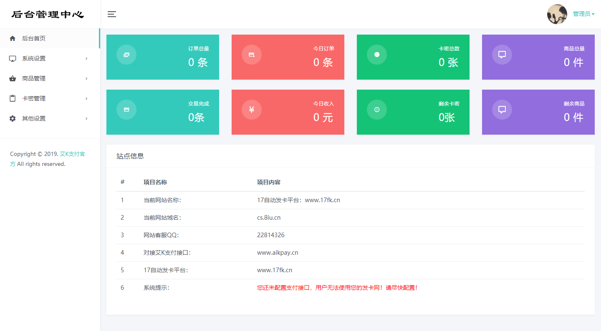
Task: Select the 交易完成 0条 value
Action: pyautogui.click(x=196, y=118)
